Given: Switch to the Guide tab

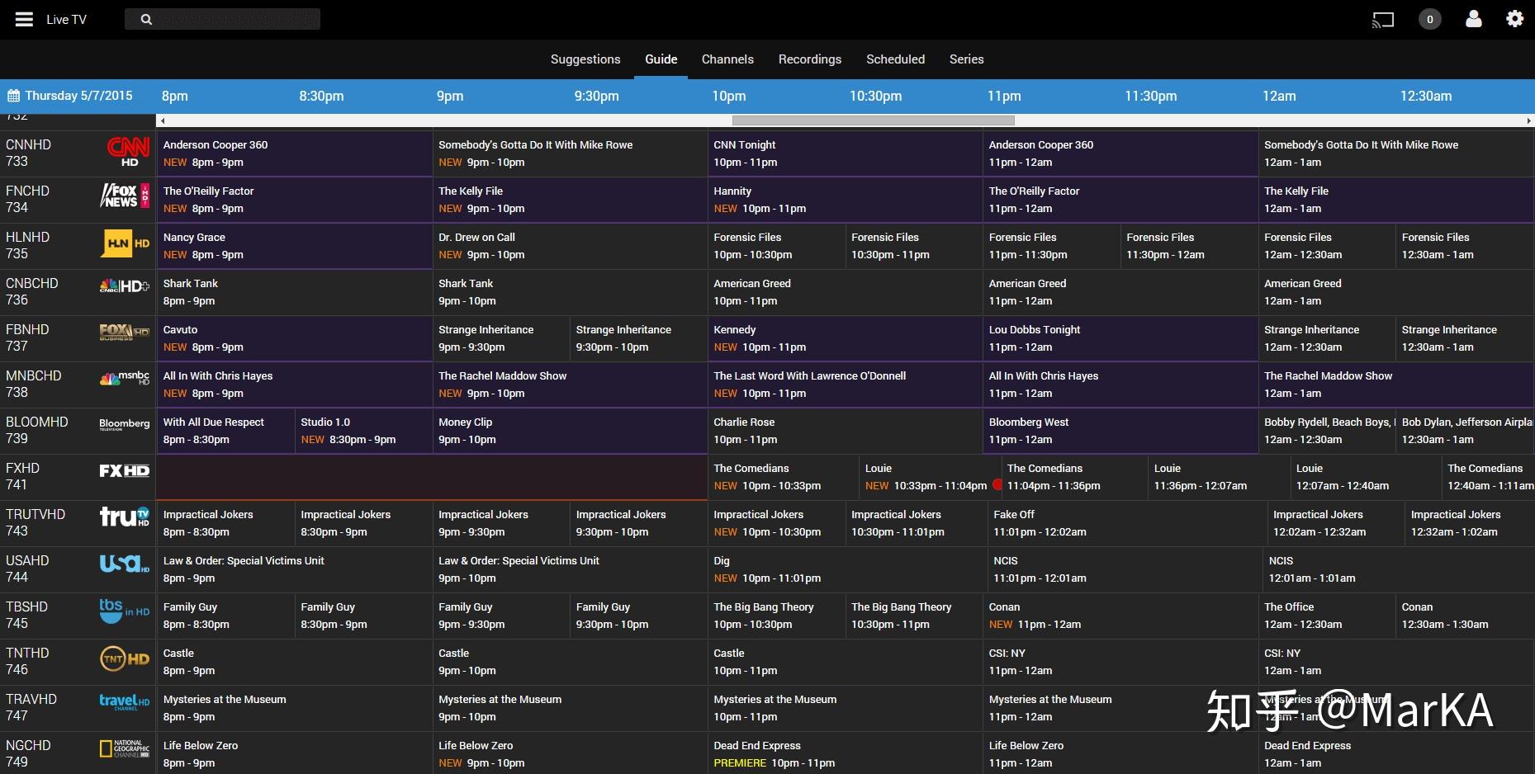Looking at the screenshot, I should pos(661,59).
